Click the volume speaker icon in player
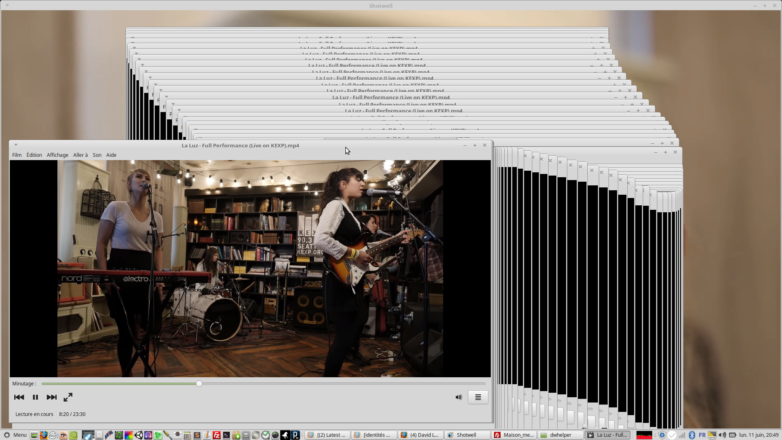The width and height of the screenshot is (782, 440). [x=459, y=397]
